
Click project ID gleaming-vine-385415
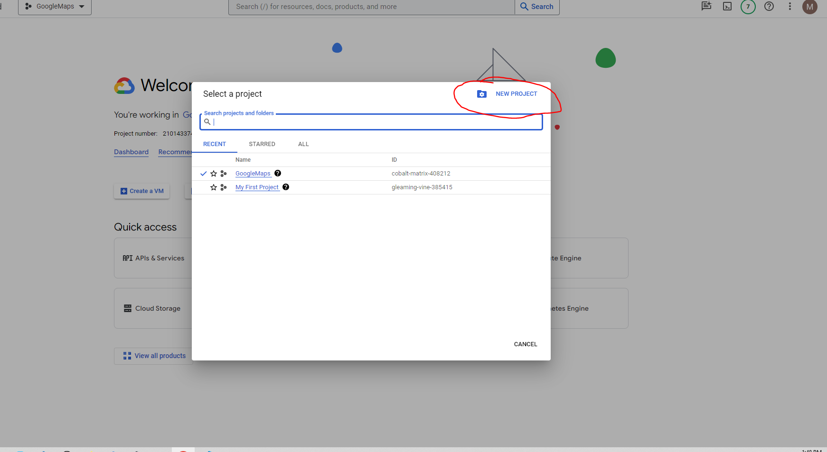coord(422,187)
